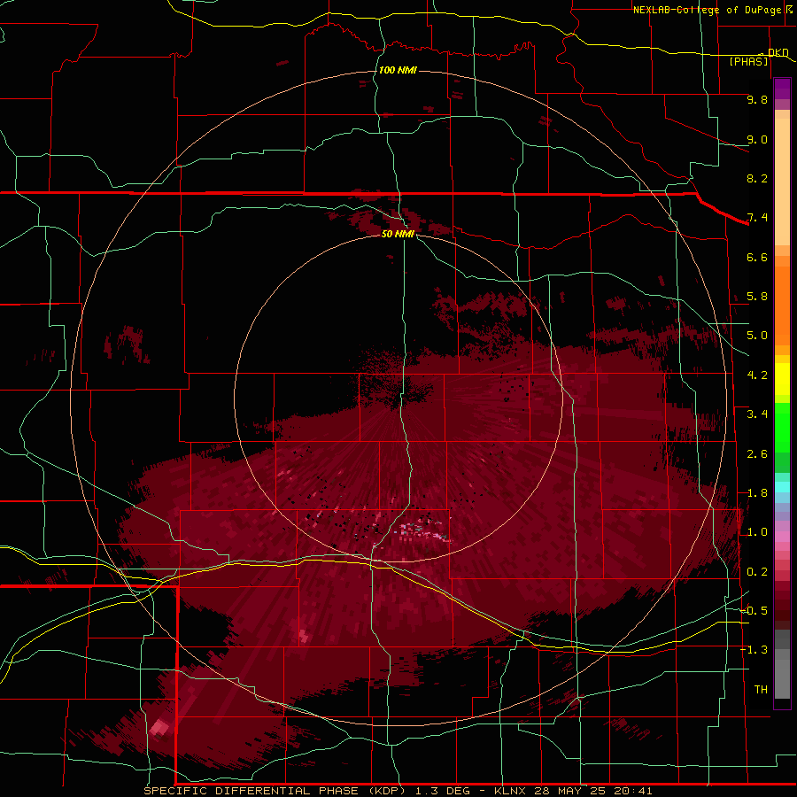Click the 6.6 value on the color scale
The image size is (797, 797).
click(x=757, y=257)
